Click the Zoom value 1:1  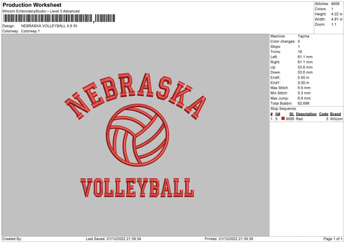coord(333,25)
